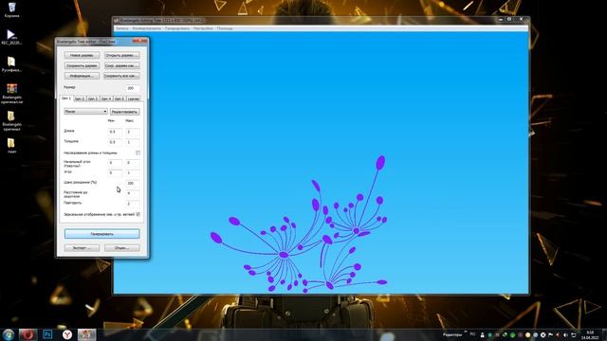Screen dimensions: 607x341
Task: Switch to the Gen 4 tab
Action: pos(106,99)
